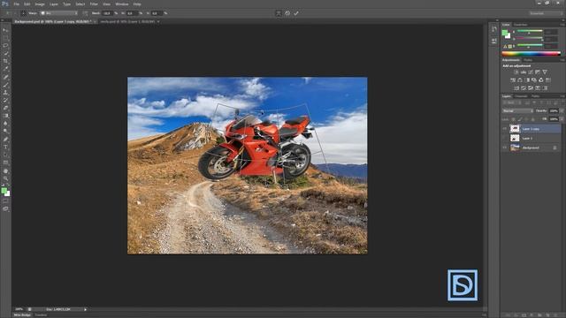Select the Gradient tool
Screen dimensions: 566x318
coord(5,116)
